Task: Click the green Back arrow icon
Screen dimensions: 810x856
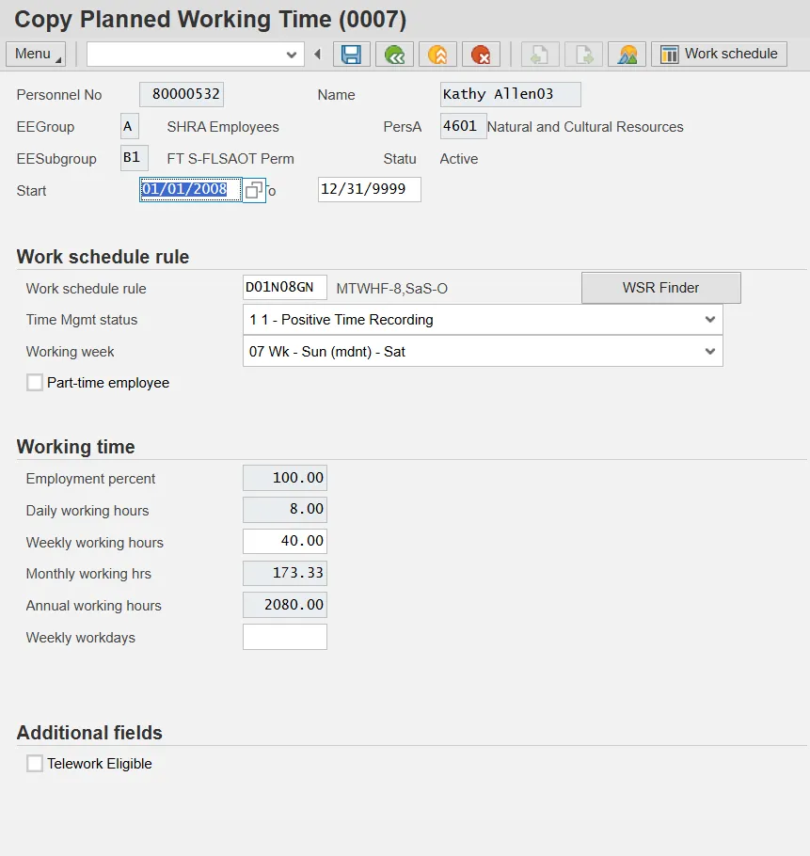Action: pos(394,55)
